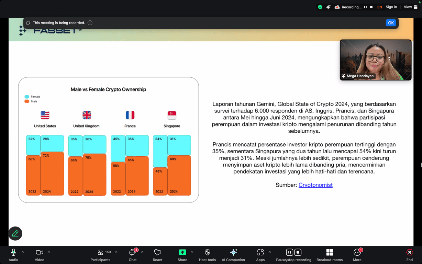The image size is (422, 264).
Task: Open the Participants panel
Action: 100,255
